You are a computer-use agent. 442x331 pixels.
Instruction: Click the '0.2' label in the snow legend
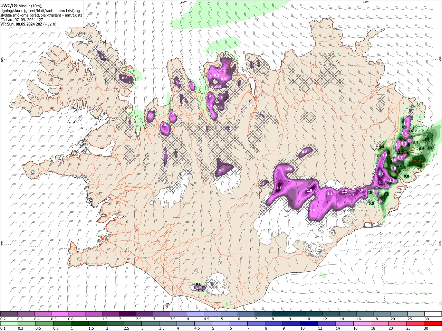pyautogui.click(x=3, y=319)
